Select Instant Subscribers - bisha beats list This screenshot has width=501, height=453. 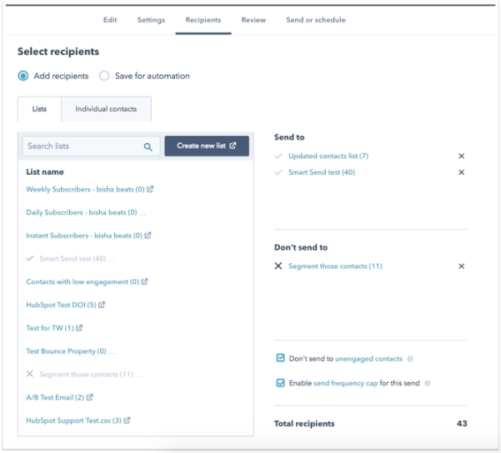point(84,236)
